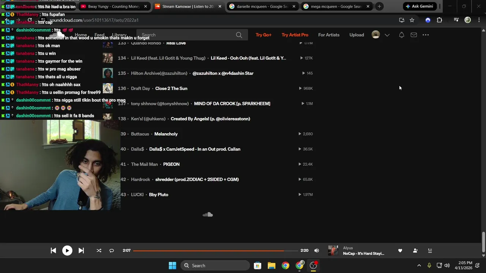Select track Close 2 The Sun
This screenshot has height=273, width=486.
click(x=171, y=88)
